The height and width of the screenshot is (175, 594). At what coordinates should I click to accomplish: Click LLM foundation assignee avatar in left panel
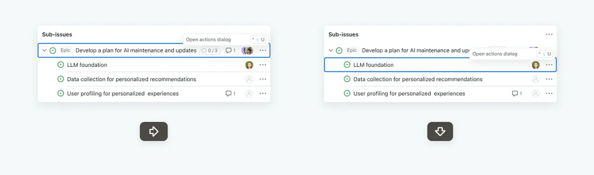(249, 65)
